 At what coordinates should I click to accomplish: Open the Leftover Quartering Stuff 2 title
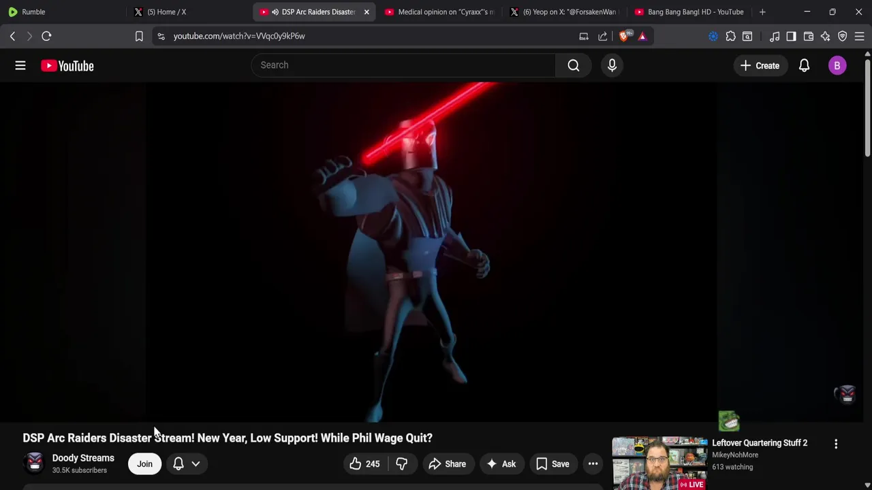[760, 443]
